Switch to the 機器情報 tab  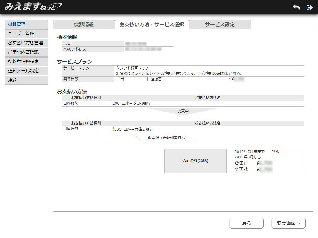click(x=84, y=24)
